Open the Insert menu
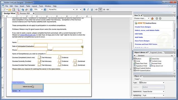 (22, 6)
